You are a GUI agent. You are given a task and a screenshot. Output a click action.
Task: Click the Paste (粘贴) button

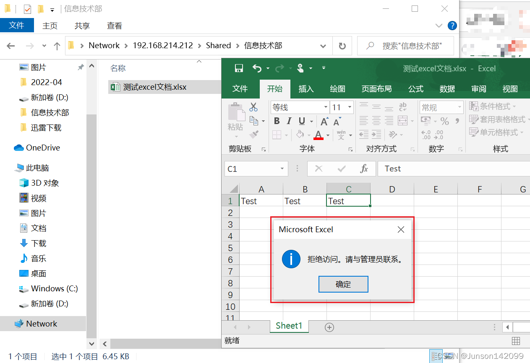coord(235,120)
